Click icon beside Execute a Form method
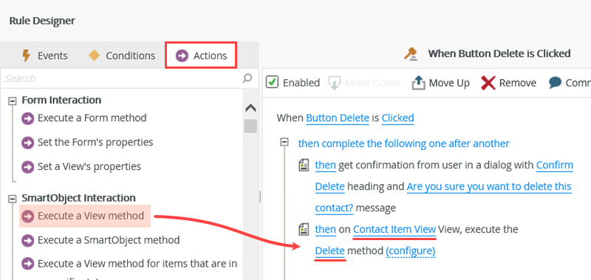The width and height of the screenshot is (591, 280). (27, 119)
